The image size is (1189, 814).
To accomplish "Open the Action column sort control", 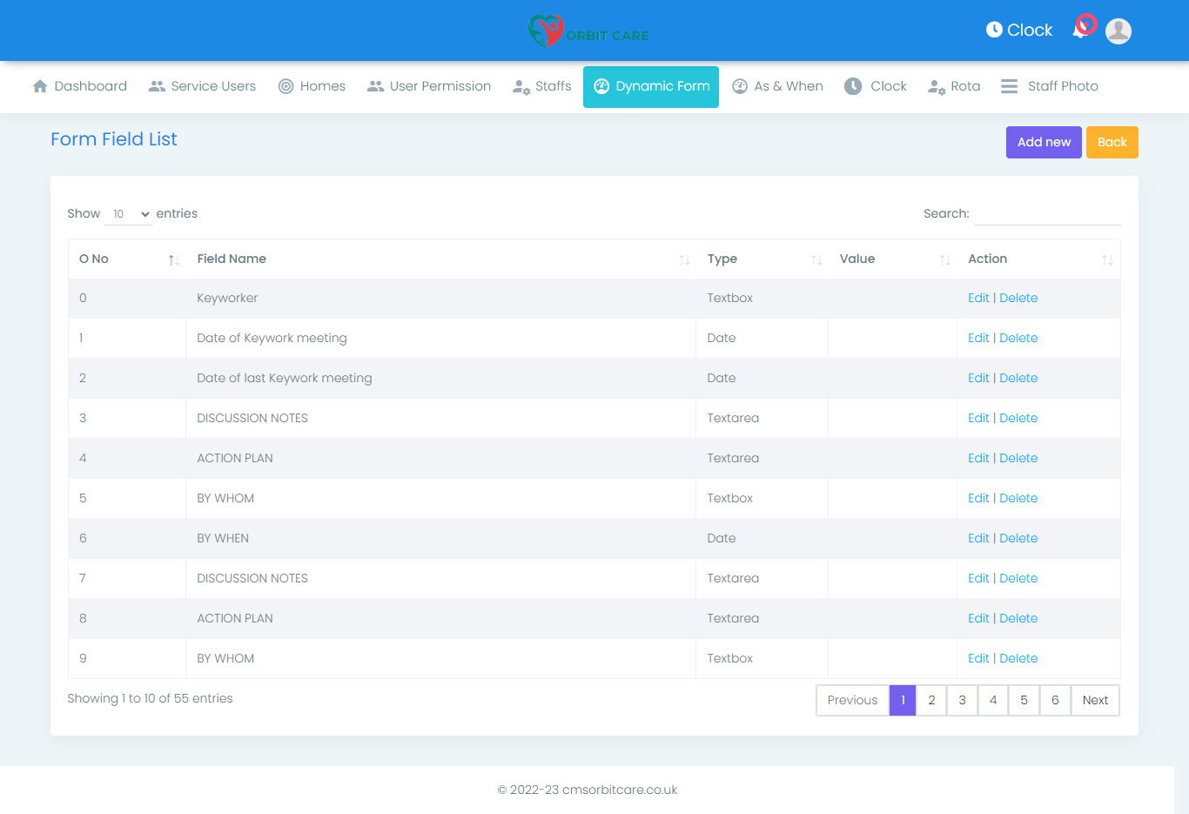I will click(x=1107, y=259).
